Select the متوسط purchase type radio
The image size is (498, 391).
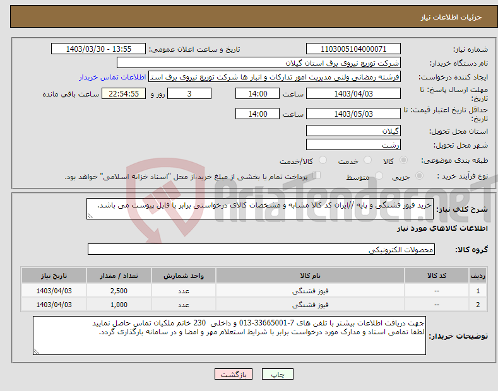379,176
